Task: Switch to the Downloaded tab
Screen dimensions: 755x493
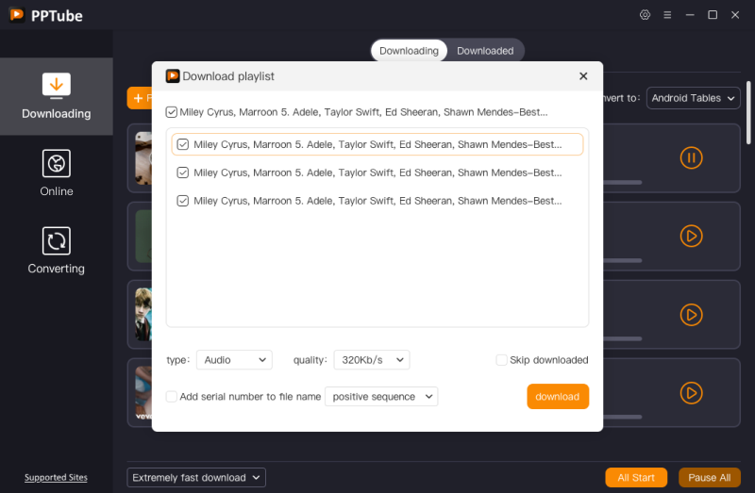Action: [x=485, y=51]
